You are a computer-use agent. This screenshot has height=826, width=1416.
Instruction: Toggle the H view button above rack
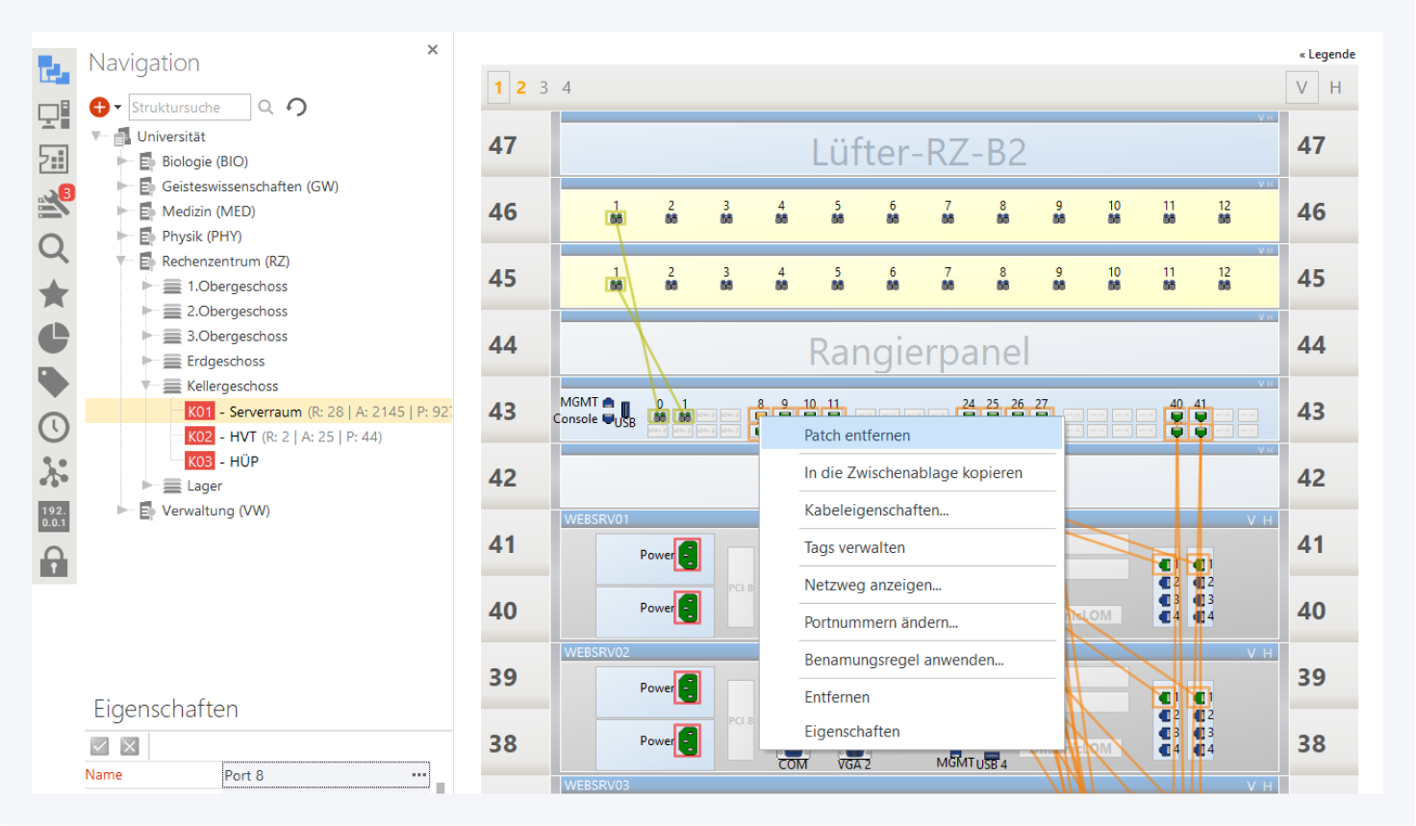coord(1335,88)
